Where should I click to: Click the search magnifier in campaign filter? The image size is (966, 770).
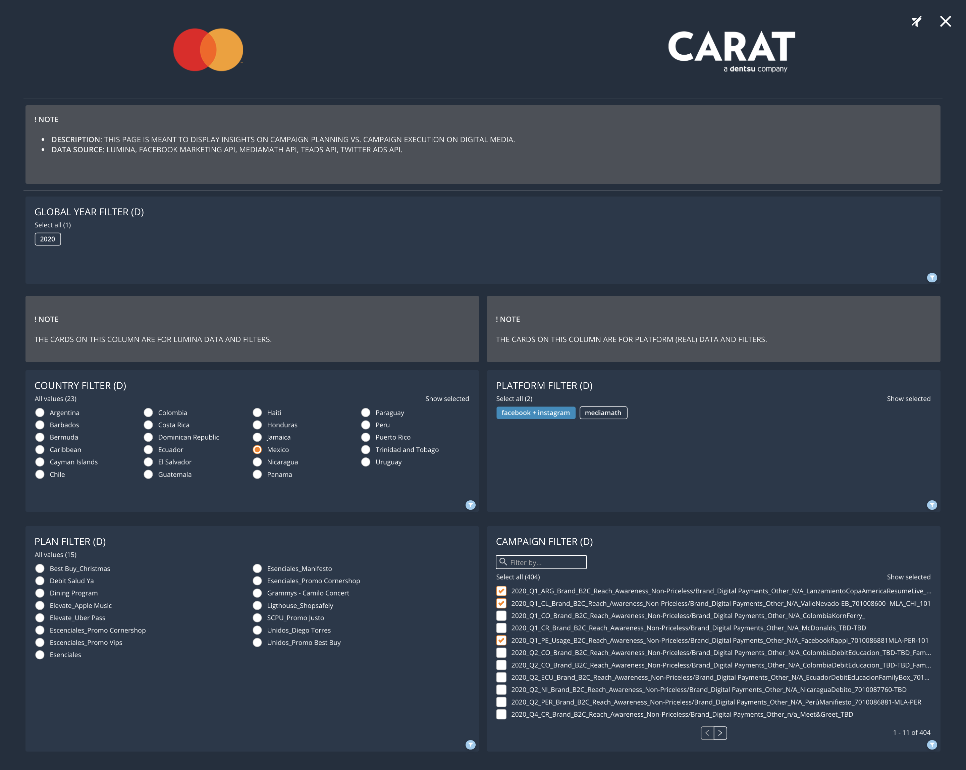[503, 562]
